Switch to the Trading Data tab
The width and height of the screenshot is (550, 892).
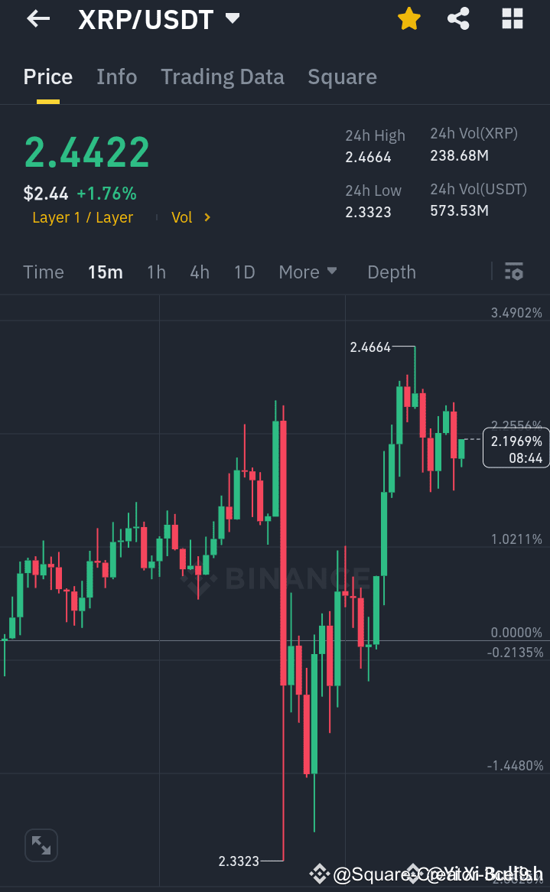click(x=222, y=77)
